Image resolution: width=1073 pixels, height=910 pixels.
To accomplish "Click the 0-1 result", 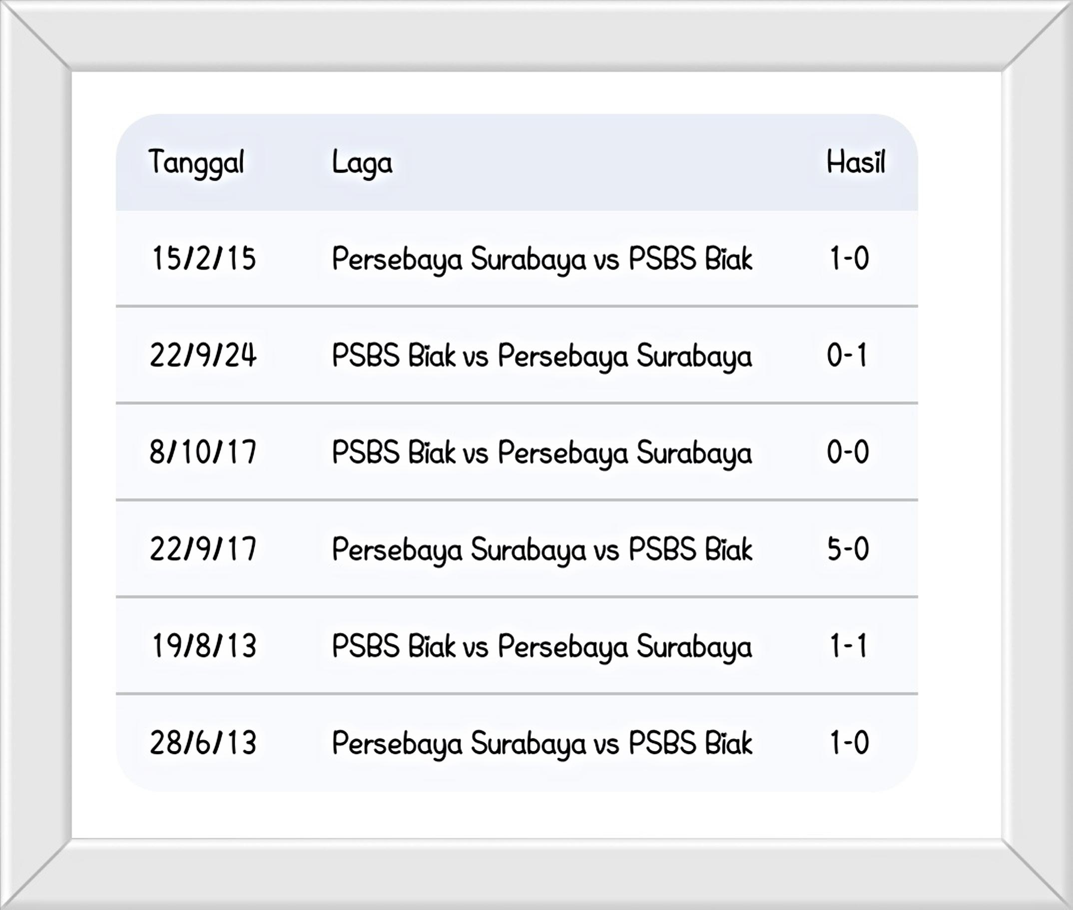I will 848,355.
